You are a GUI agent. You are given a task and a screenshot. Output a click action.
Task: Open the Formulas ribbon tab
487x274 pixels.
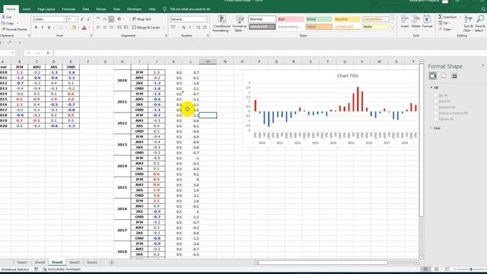pyautogui.click(x=68, y=9)
